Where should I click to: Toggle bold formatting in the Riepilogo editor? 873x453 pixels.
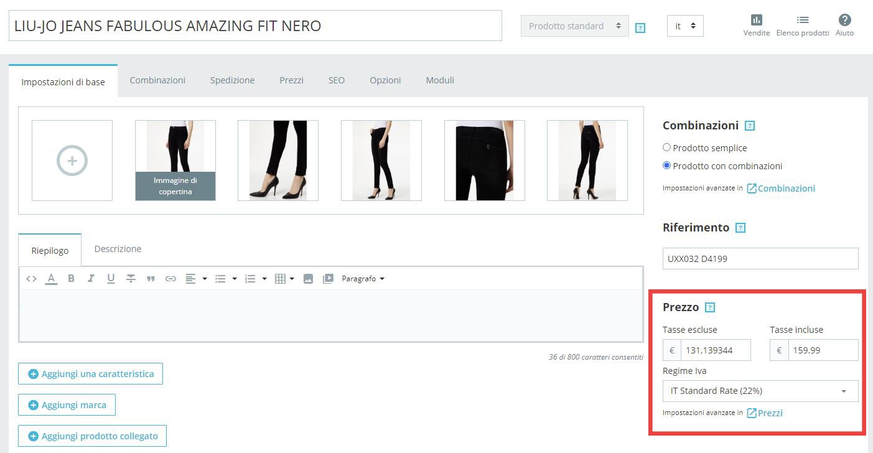click(x=71, y=279)
